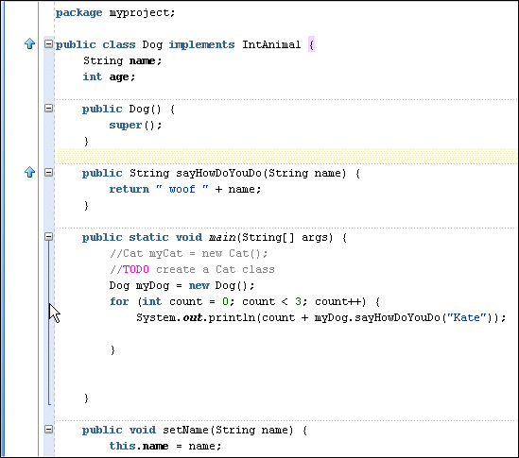Collapse the setName method fold
This screenshot has height=458, width=519.
(48, 430)
